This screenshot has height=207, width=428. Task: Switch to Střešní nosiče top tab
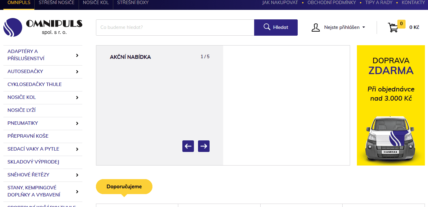point(56,3)
